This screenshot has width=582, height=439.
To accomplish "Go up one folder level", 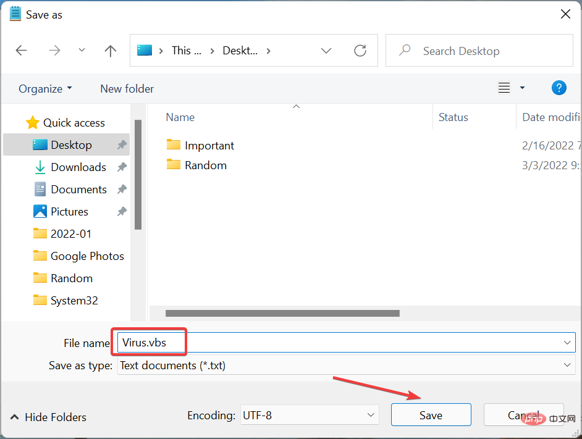I will pyautogui.click(x=110, y=51).
